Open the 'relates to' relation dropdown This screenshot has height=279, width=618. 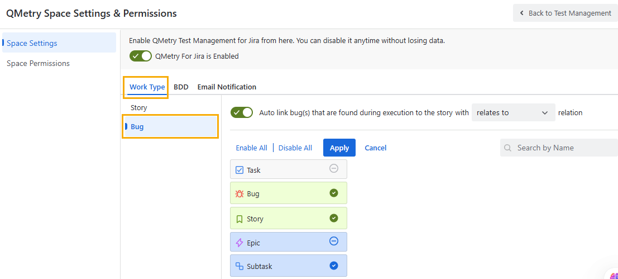(x=513, y=112)
